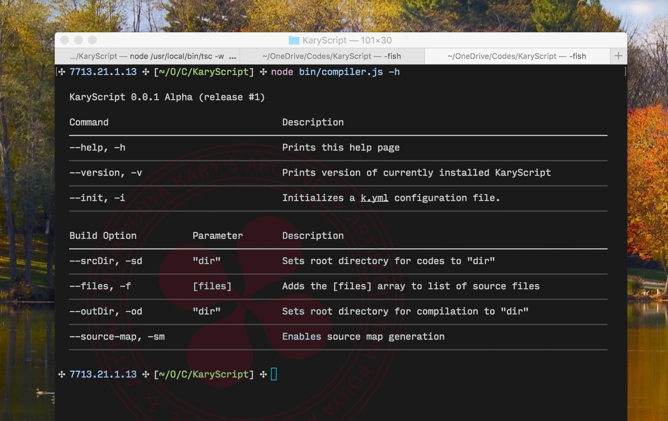Image resolution: width=668 pixels, height=421 pixels.
Task: Click the cyan cursor block at the prompt
Action: (x=274, y=374)
